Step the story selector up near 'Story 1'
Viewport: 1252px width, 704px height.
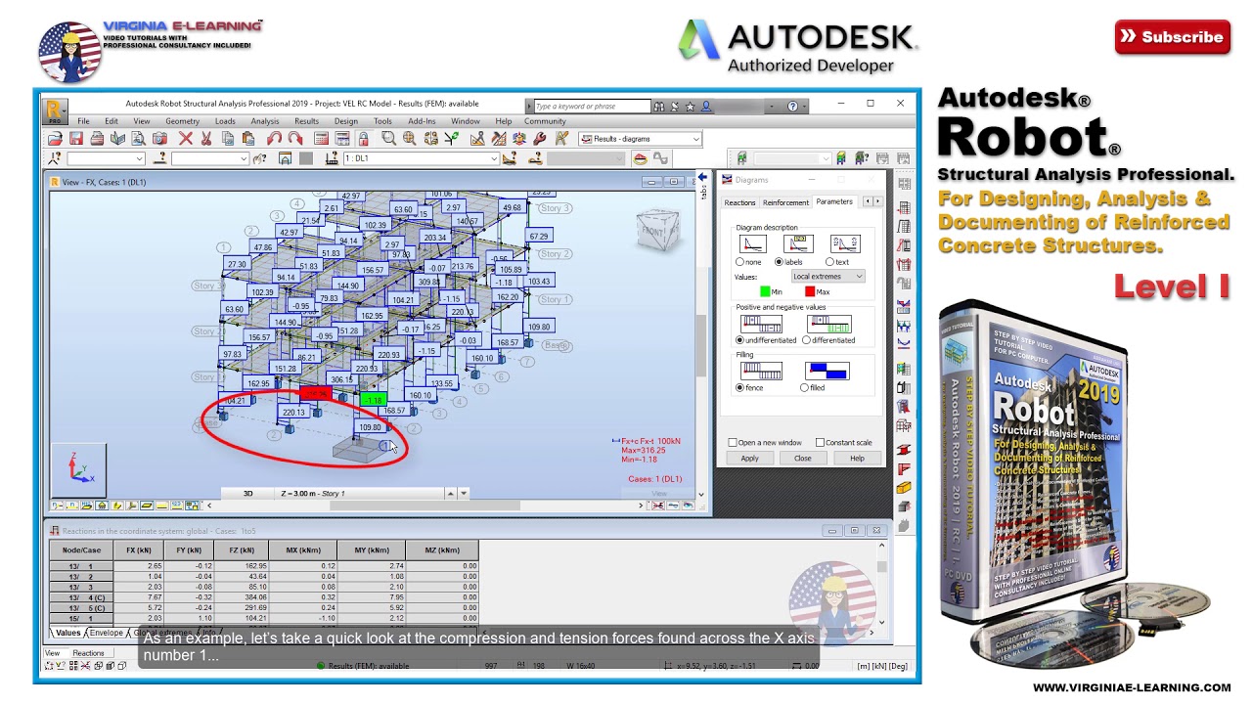tap(451, 494)
